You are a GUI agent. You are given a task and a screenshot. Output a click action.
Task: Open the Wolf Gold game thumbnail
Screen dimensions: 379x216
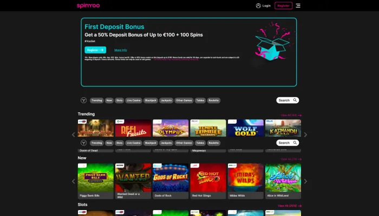point(246,128)
